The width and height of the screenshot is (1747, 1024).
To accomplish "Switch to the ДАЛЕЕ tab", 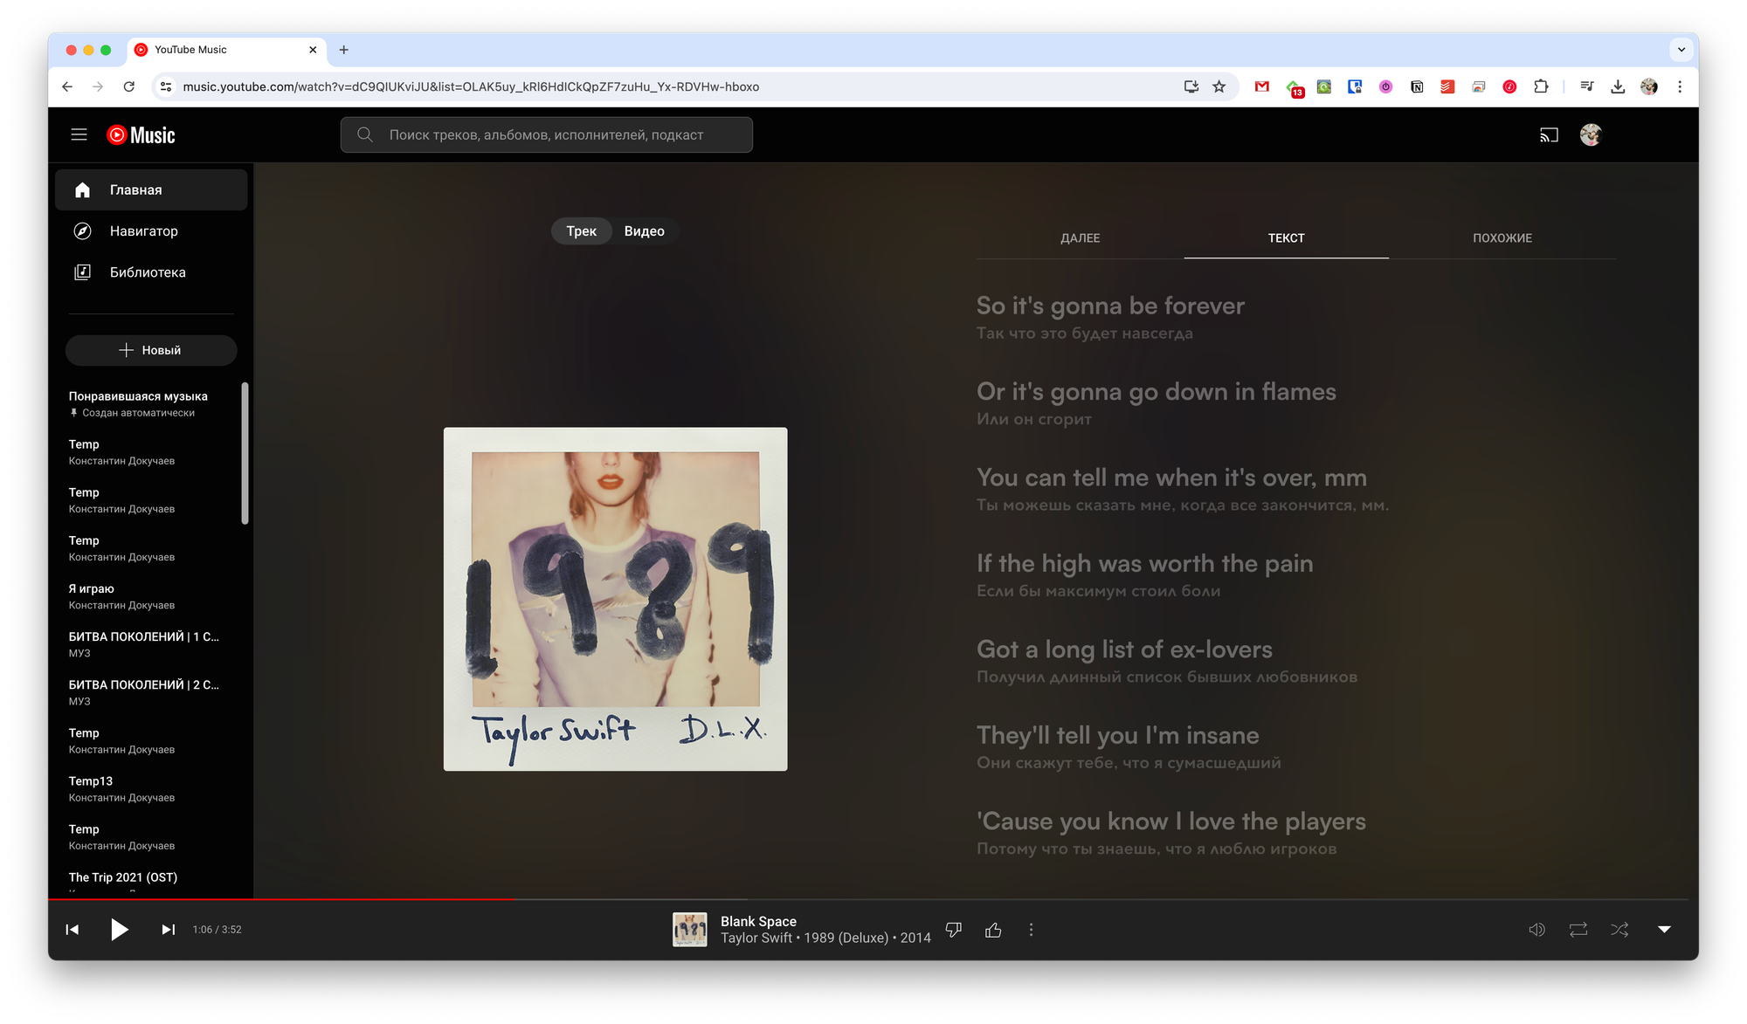I will (x=1080, y=238).
